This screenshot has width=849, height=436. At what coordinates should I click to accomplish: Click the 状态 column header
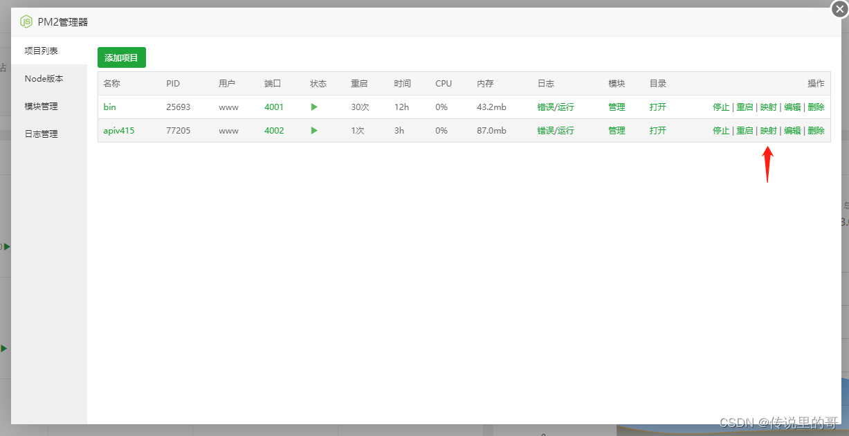[318, 84]
